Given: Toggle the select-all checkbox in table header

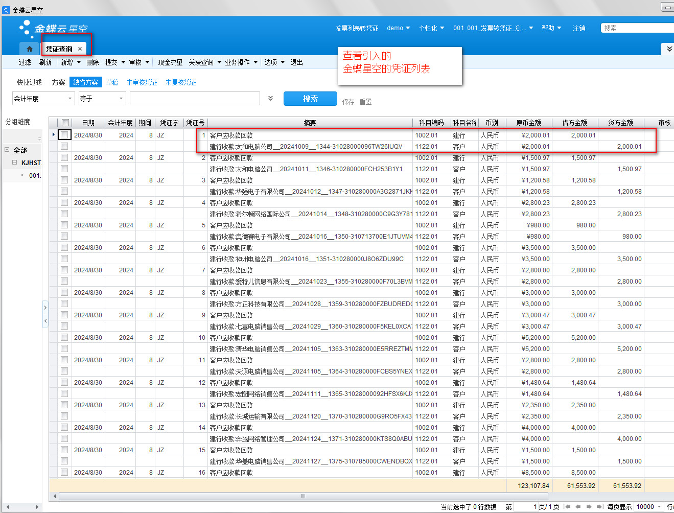Looking at the screenshot, I should coord(65,123).
